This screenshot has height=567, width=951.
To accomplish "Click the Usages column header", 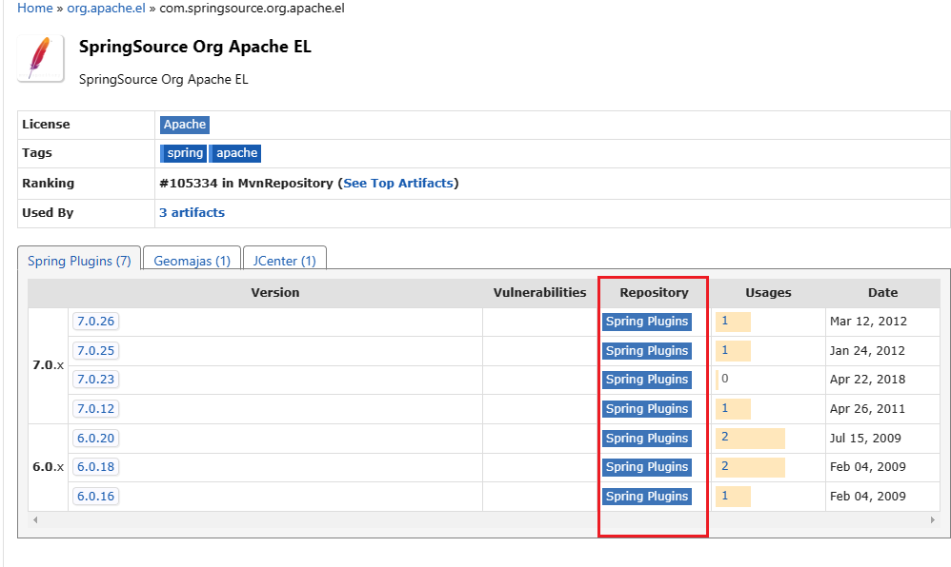I will 768,293.
